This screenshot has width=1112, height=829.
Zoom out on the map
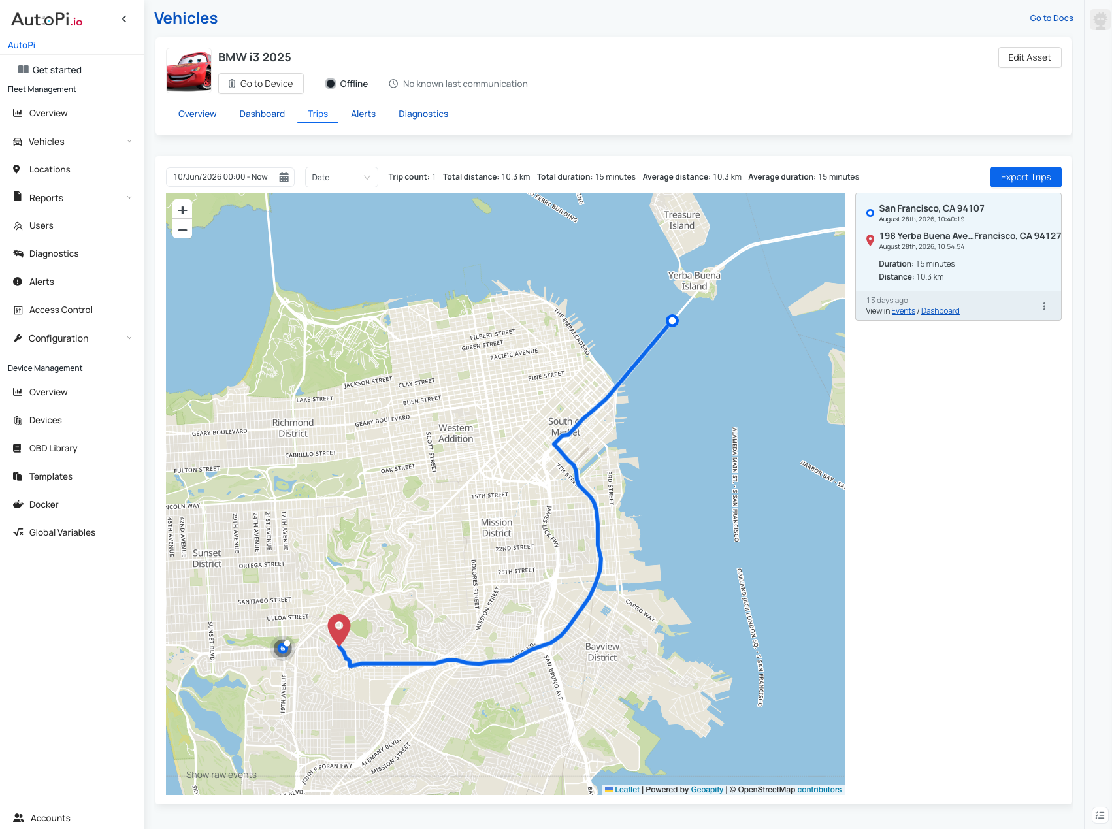tap(183, 229)
